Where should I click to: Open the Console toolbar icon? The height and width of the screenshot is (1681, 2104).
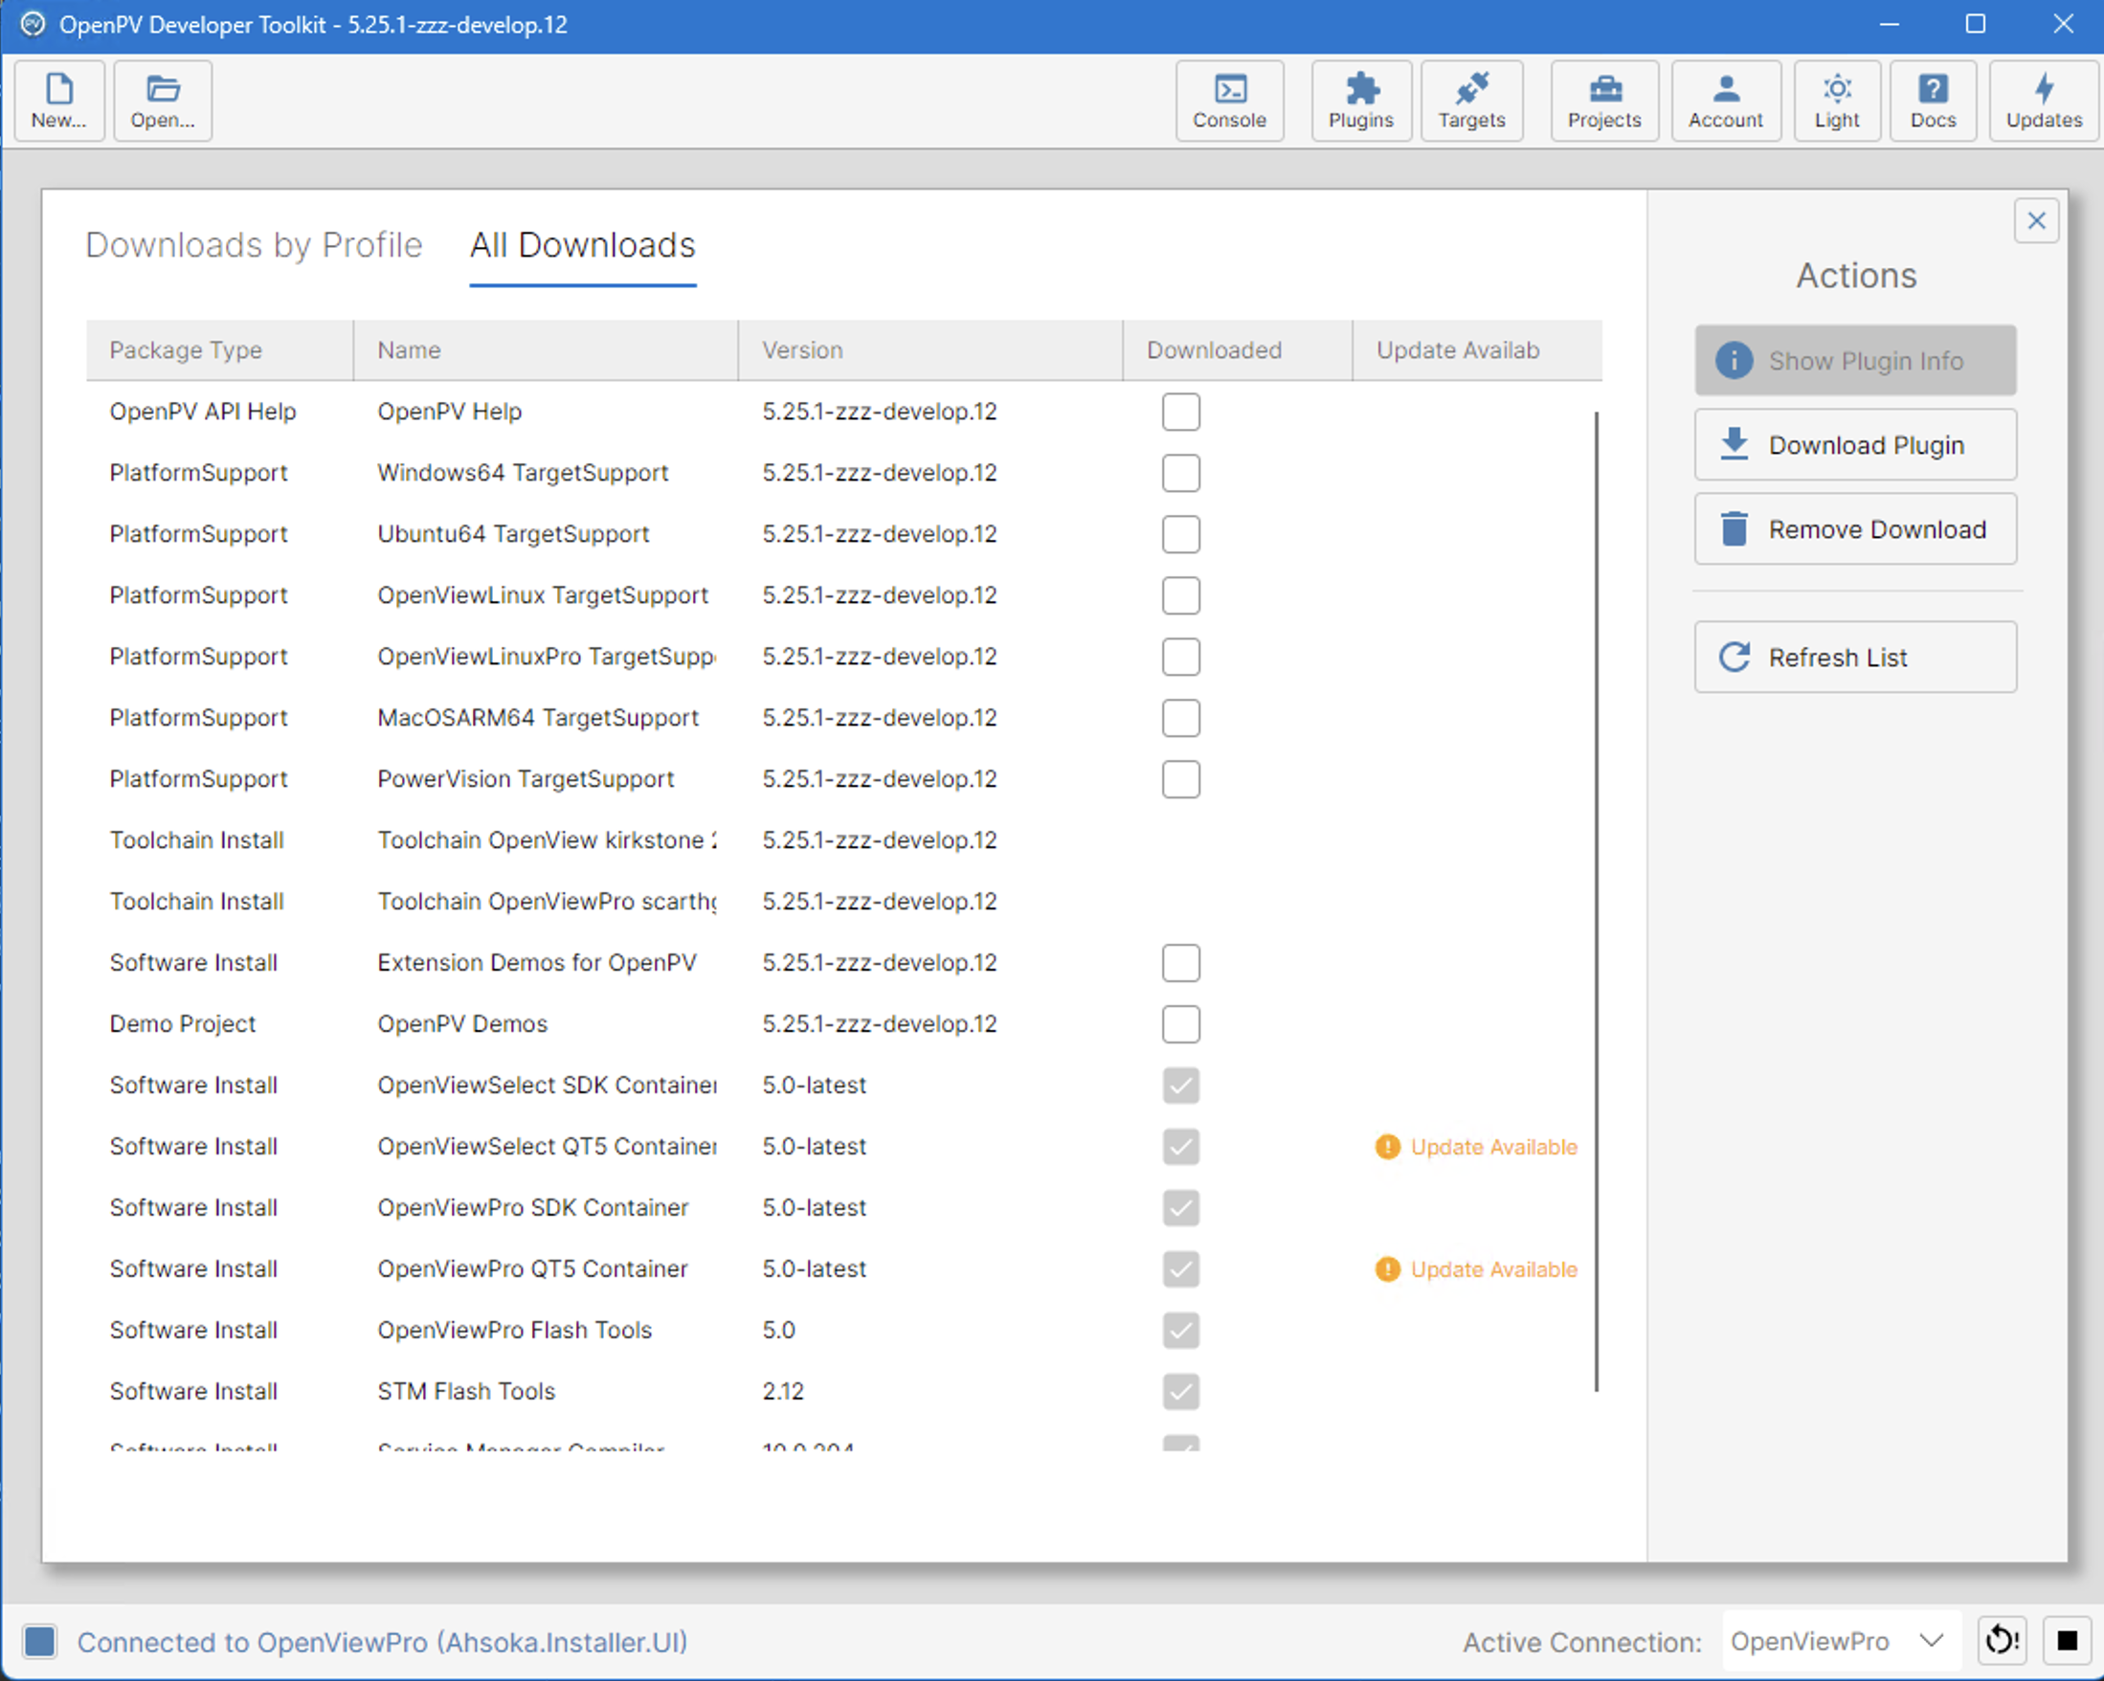point(1229,101)
